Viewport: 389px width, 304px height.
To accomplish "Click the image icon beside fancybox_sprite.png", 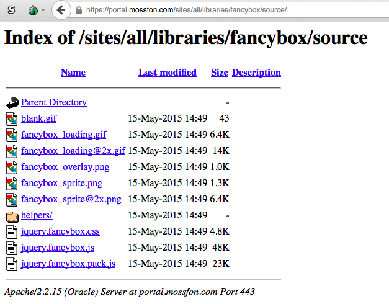I will [x=12, y=184].
